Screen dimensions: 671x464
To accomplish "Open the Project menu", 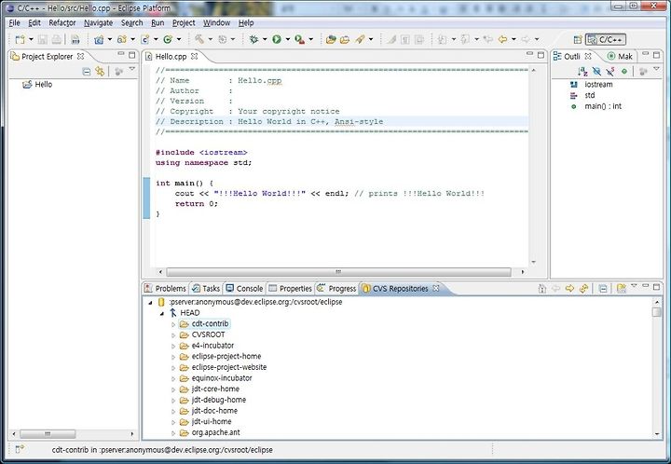I will click(184, 23).
